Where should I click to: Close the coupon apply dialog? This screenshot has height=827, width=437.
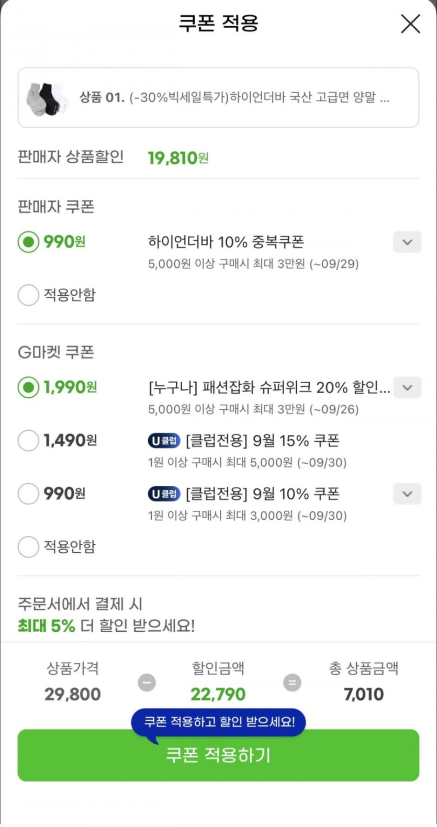pyautogui.click(x=410, y=24)
